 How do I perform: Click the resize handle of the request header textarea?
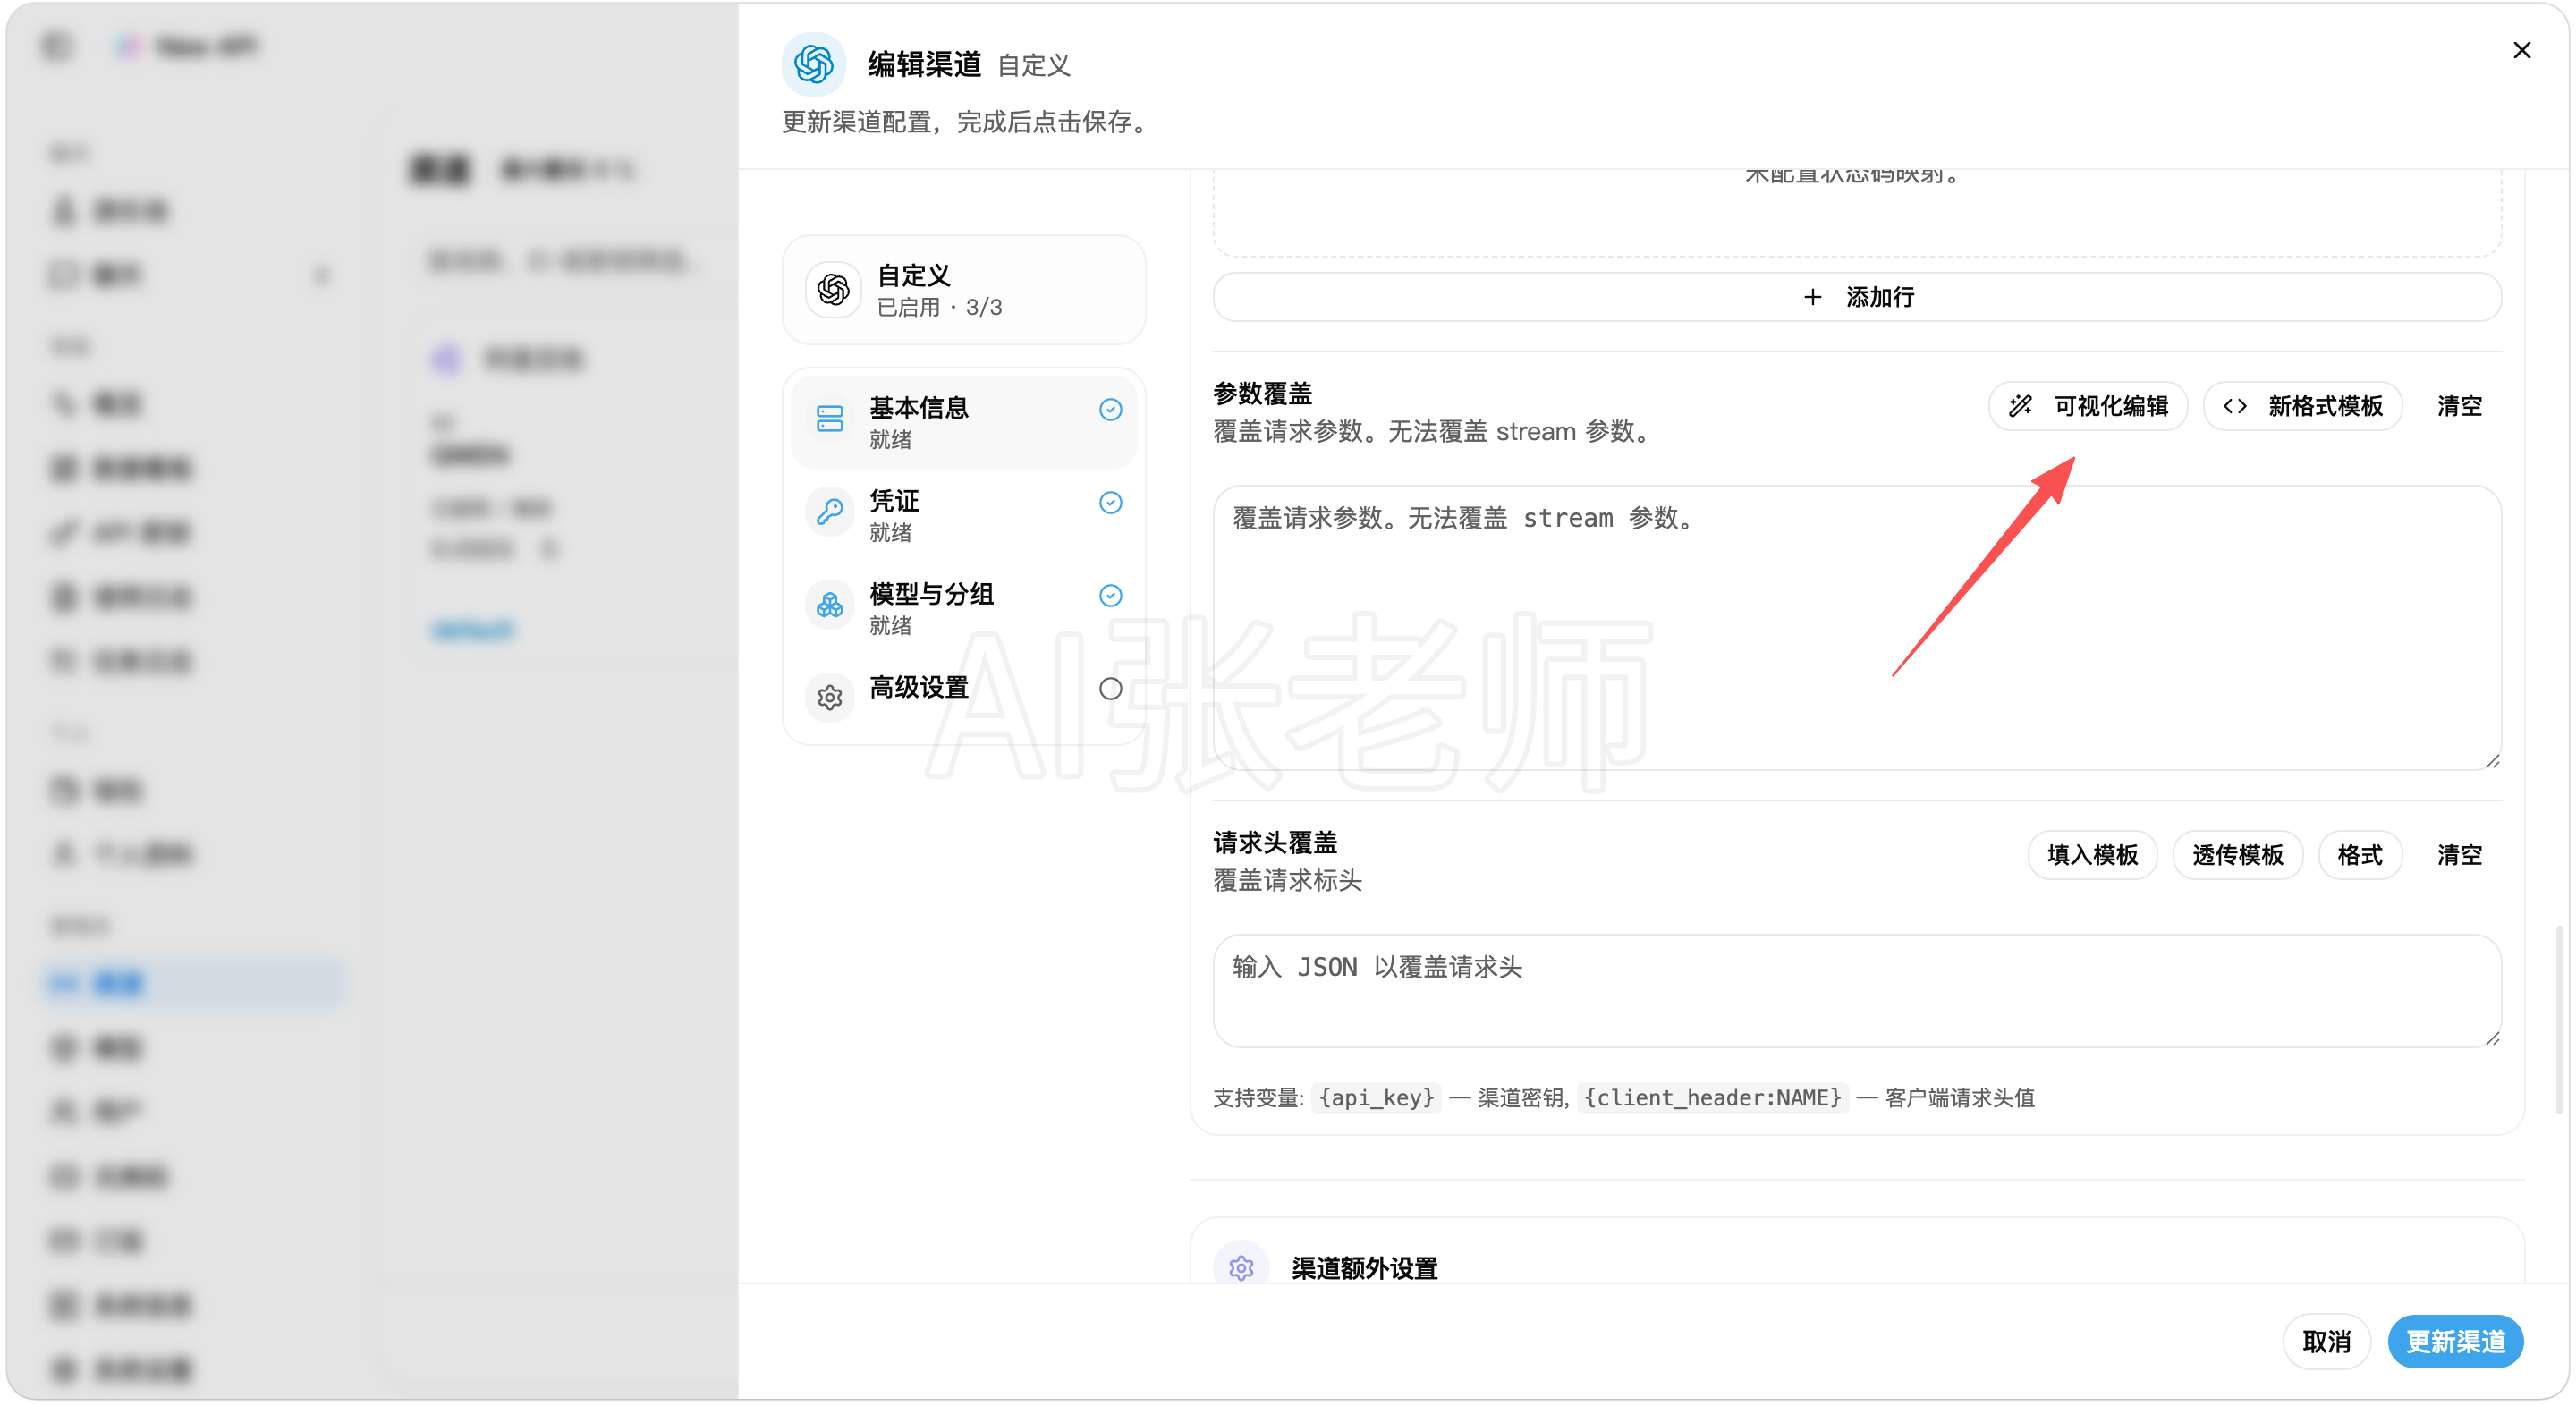[2492, 1038]
